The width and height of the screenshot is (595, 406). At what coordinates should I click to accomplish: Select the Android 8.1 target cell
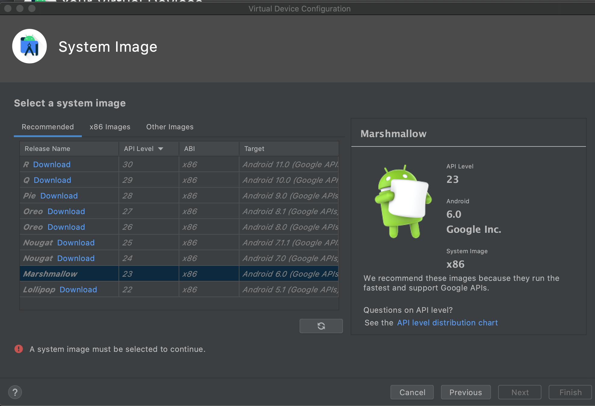[x=289, y=211]
